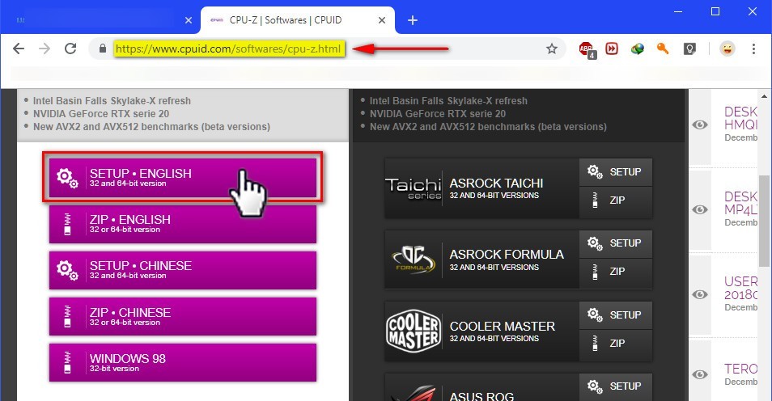Open the TERO validation link
The width and height of the screenshot is (772, 401).
point(740,369)
